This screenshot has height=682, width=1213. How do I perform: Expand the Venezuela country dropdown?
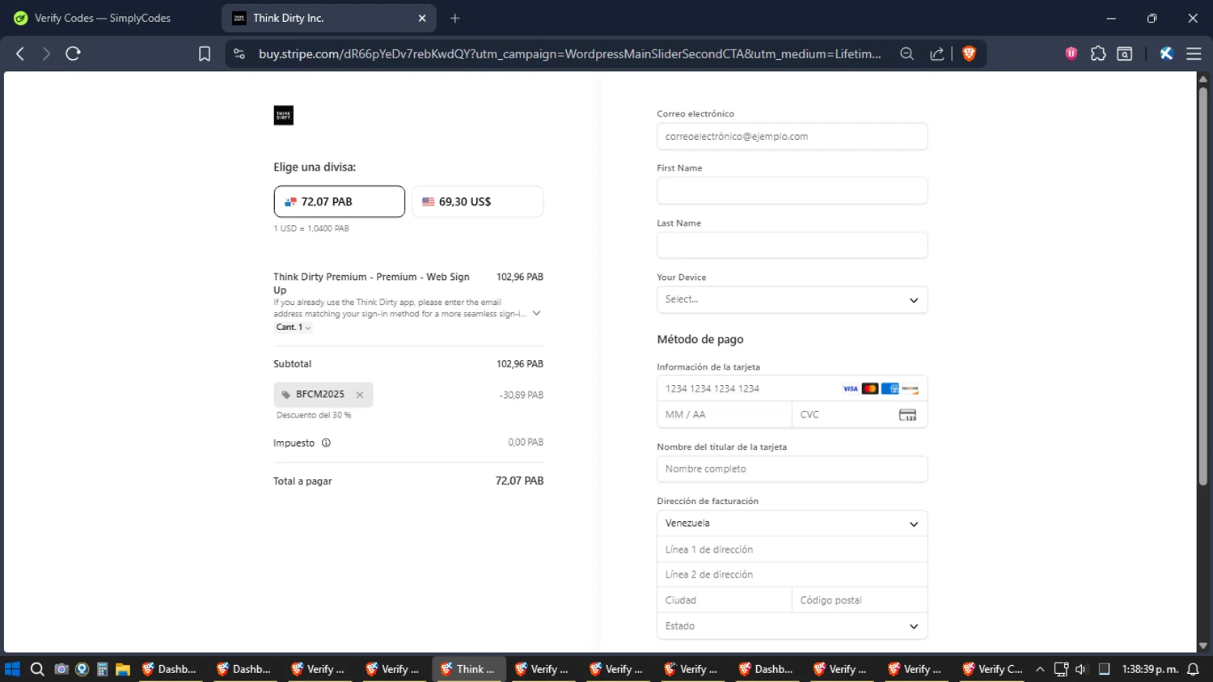[792, 523]
